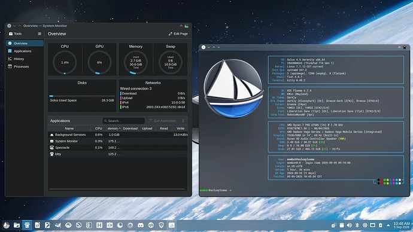Select the kitty application row

[x=118, y=154]
